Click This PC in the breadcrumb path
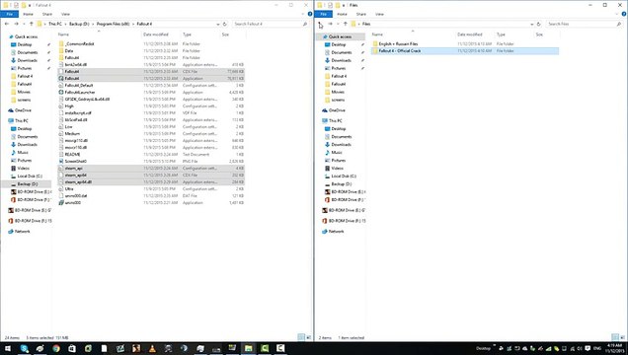The image size is (628, 355). [55, 24]
